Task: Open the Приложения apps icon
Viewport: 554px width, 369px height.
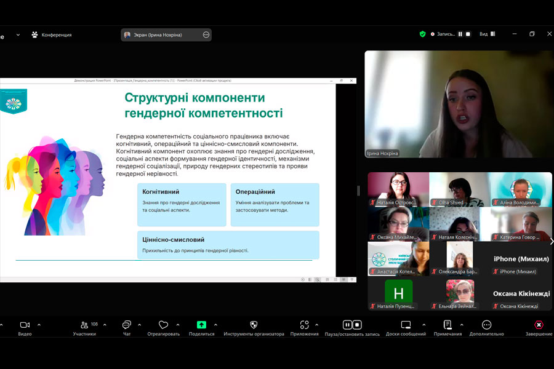Action: tap(304, 325)
